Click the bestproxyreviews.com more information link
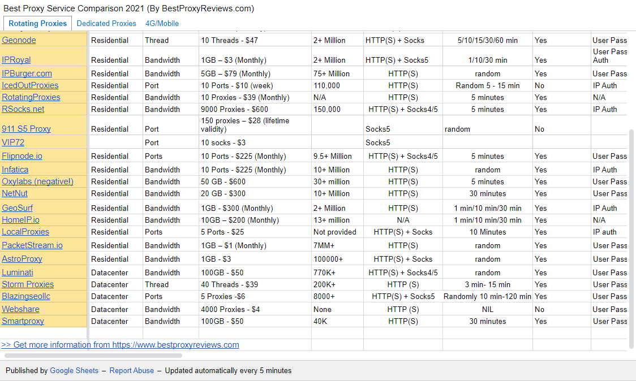This screenshot has height=381, width=636. pyautogui.click(x=120, y=345)
